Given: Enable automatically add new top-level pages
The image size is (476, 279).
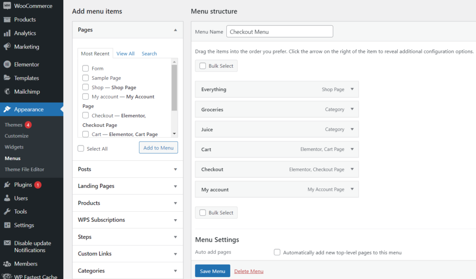Looking at the screenshot, I should 277,252.
